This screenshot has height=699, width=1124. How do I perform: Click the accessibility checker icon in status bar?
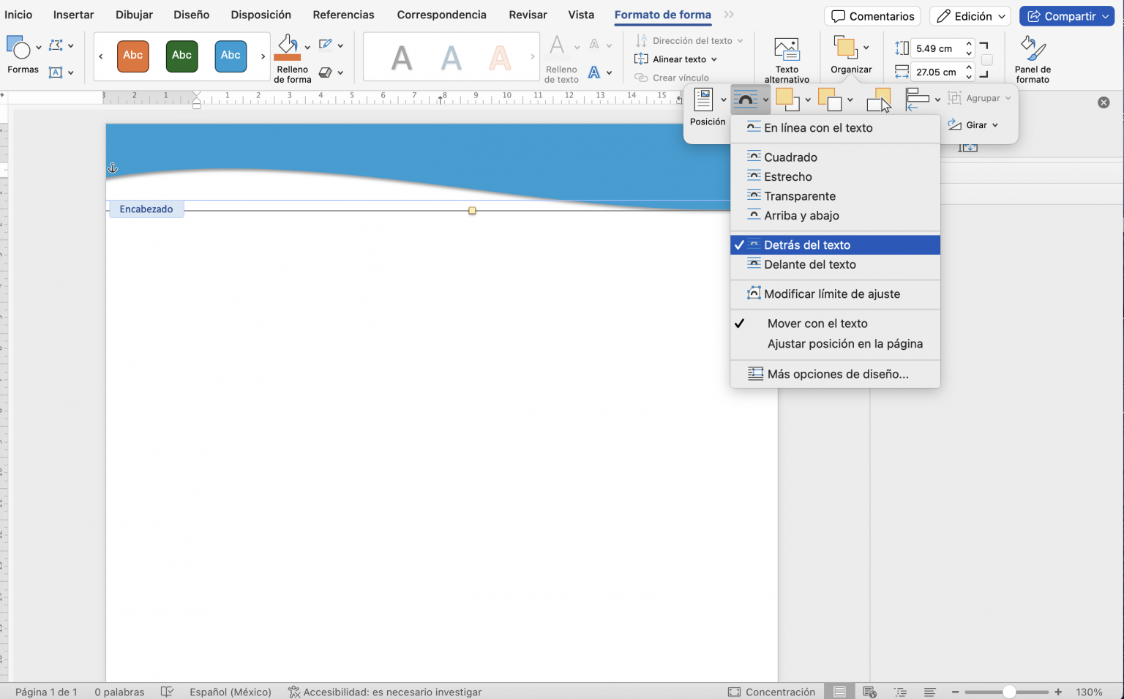point(294,691)
